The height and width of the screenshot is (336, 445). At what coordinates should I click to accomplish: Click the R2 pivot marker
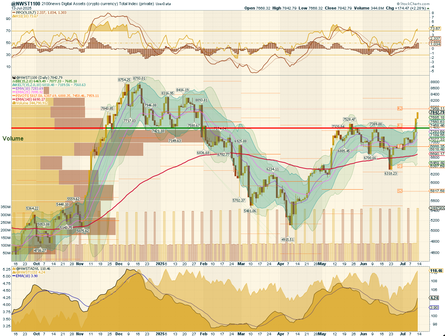coord(400,109)
